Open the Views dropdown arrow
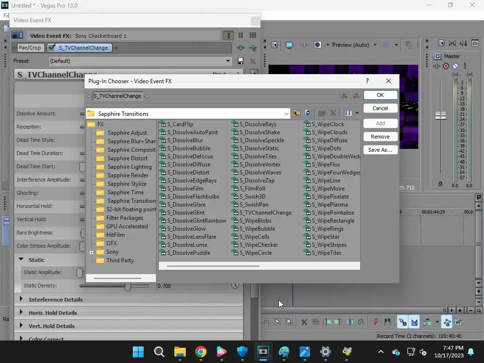The image size is (484, 363). pos(357,113)
